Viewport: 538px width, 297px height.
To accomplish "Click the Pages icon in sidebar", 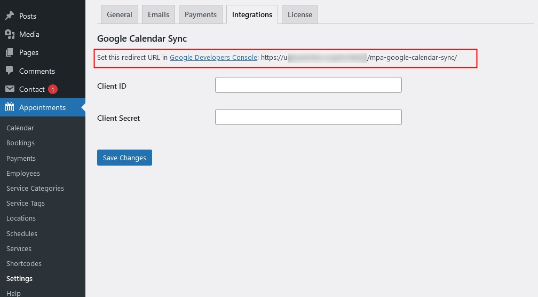I will click(x=10, y=52).
